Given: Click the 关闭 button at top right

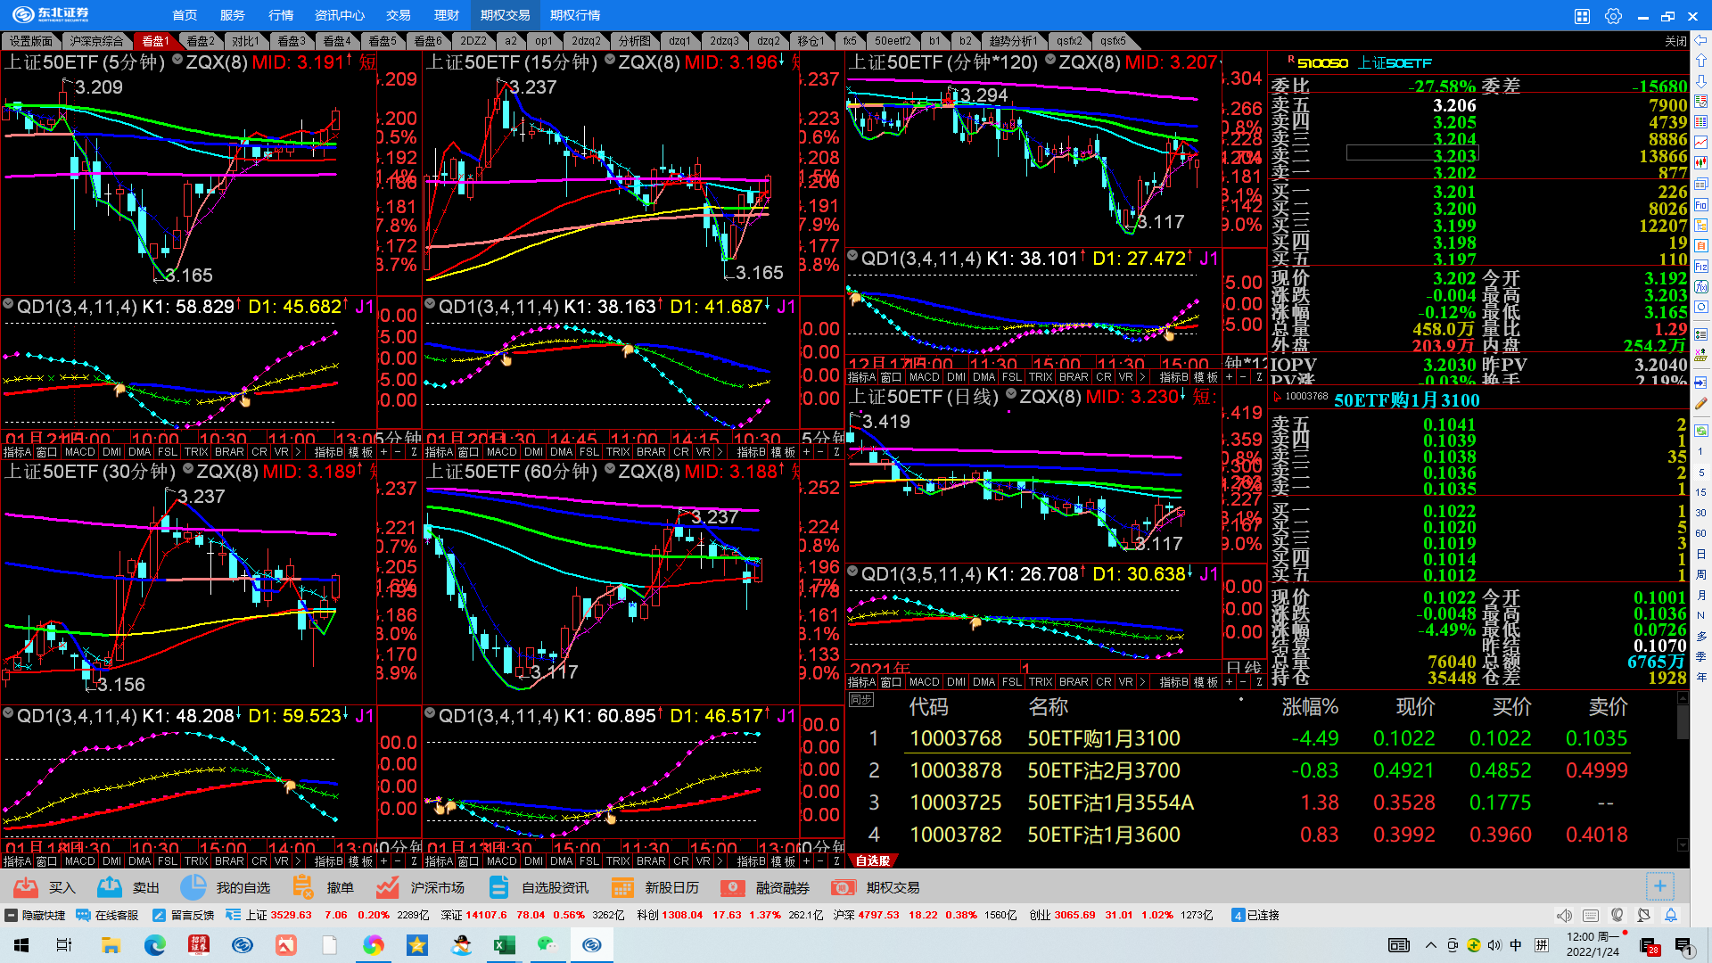Looking at the screenshot, I should 1675,41.
